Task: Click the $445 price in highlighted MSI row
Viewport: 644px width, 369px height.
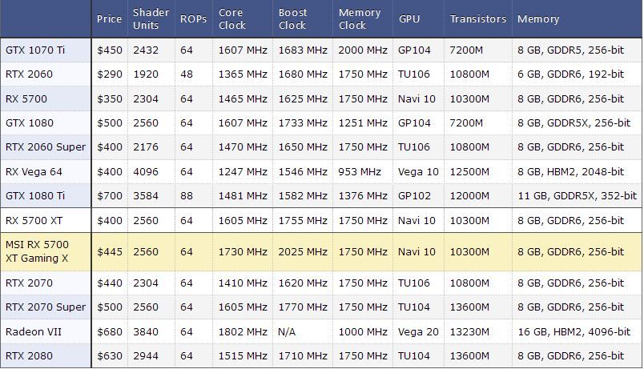Action: tap(110, 251)
